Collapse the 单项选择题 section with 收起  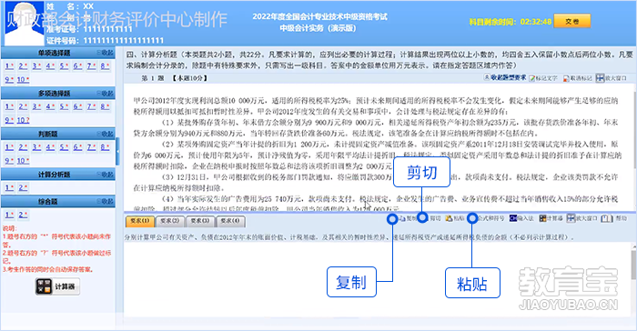pyautogui.click(x=106, y=53)
